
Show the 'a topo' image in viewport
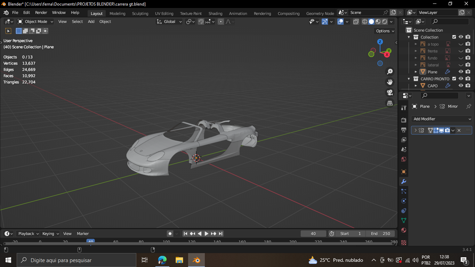pos(461,44)
